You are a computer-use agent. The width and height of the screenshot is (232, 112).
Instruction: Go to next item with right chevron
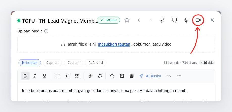151,20
